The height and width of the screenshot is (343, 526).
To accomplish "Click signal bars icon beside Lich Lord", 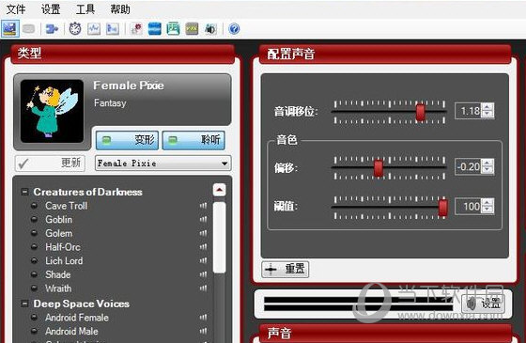I will coord(203,261).
